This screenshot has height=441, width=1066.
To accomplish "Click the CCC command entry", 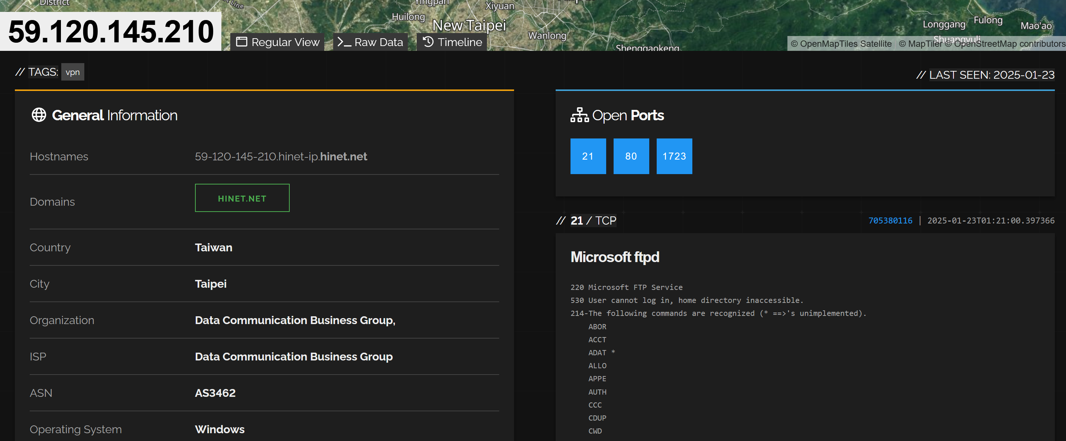I will coord(595,405).
